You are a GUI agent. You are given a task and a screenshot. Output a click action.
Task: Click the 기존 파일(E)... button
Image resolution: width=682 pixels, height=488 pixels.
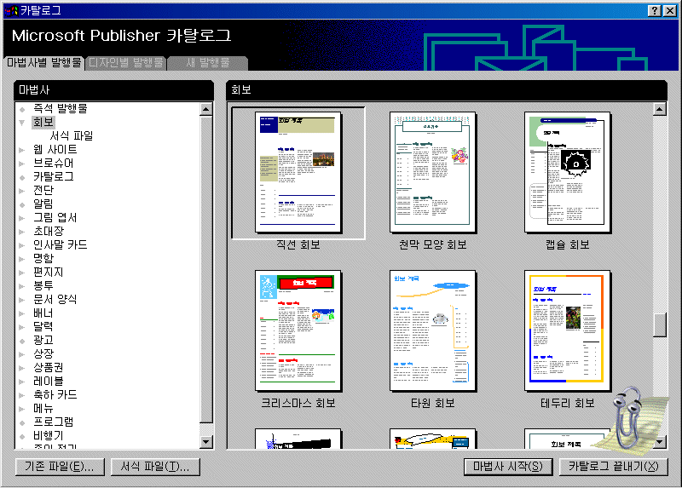click(60, 467)
